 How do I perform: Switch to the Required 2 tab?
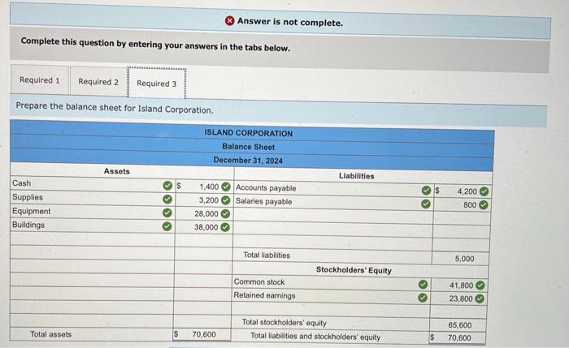[98, 82]
